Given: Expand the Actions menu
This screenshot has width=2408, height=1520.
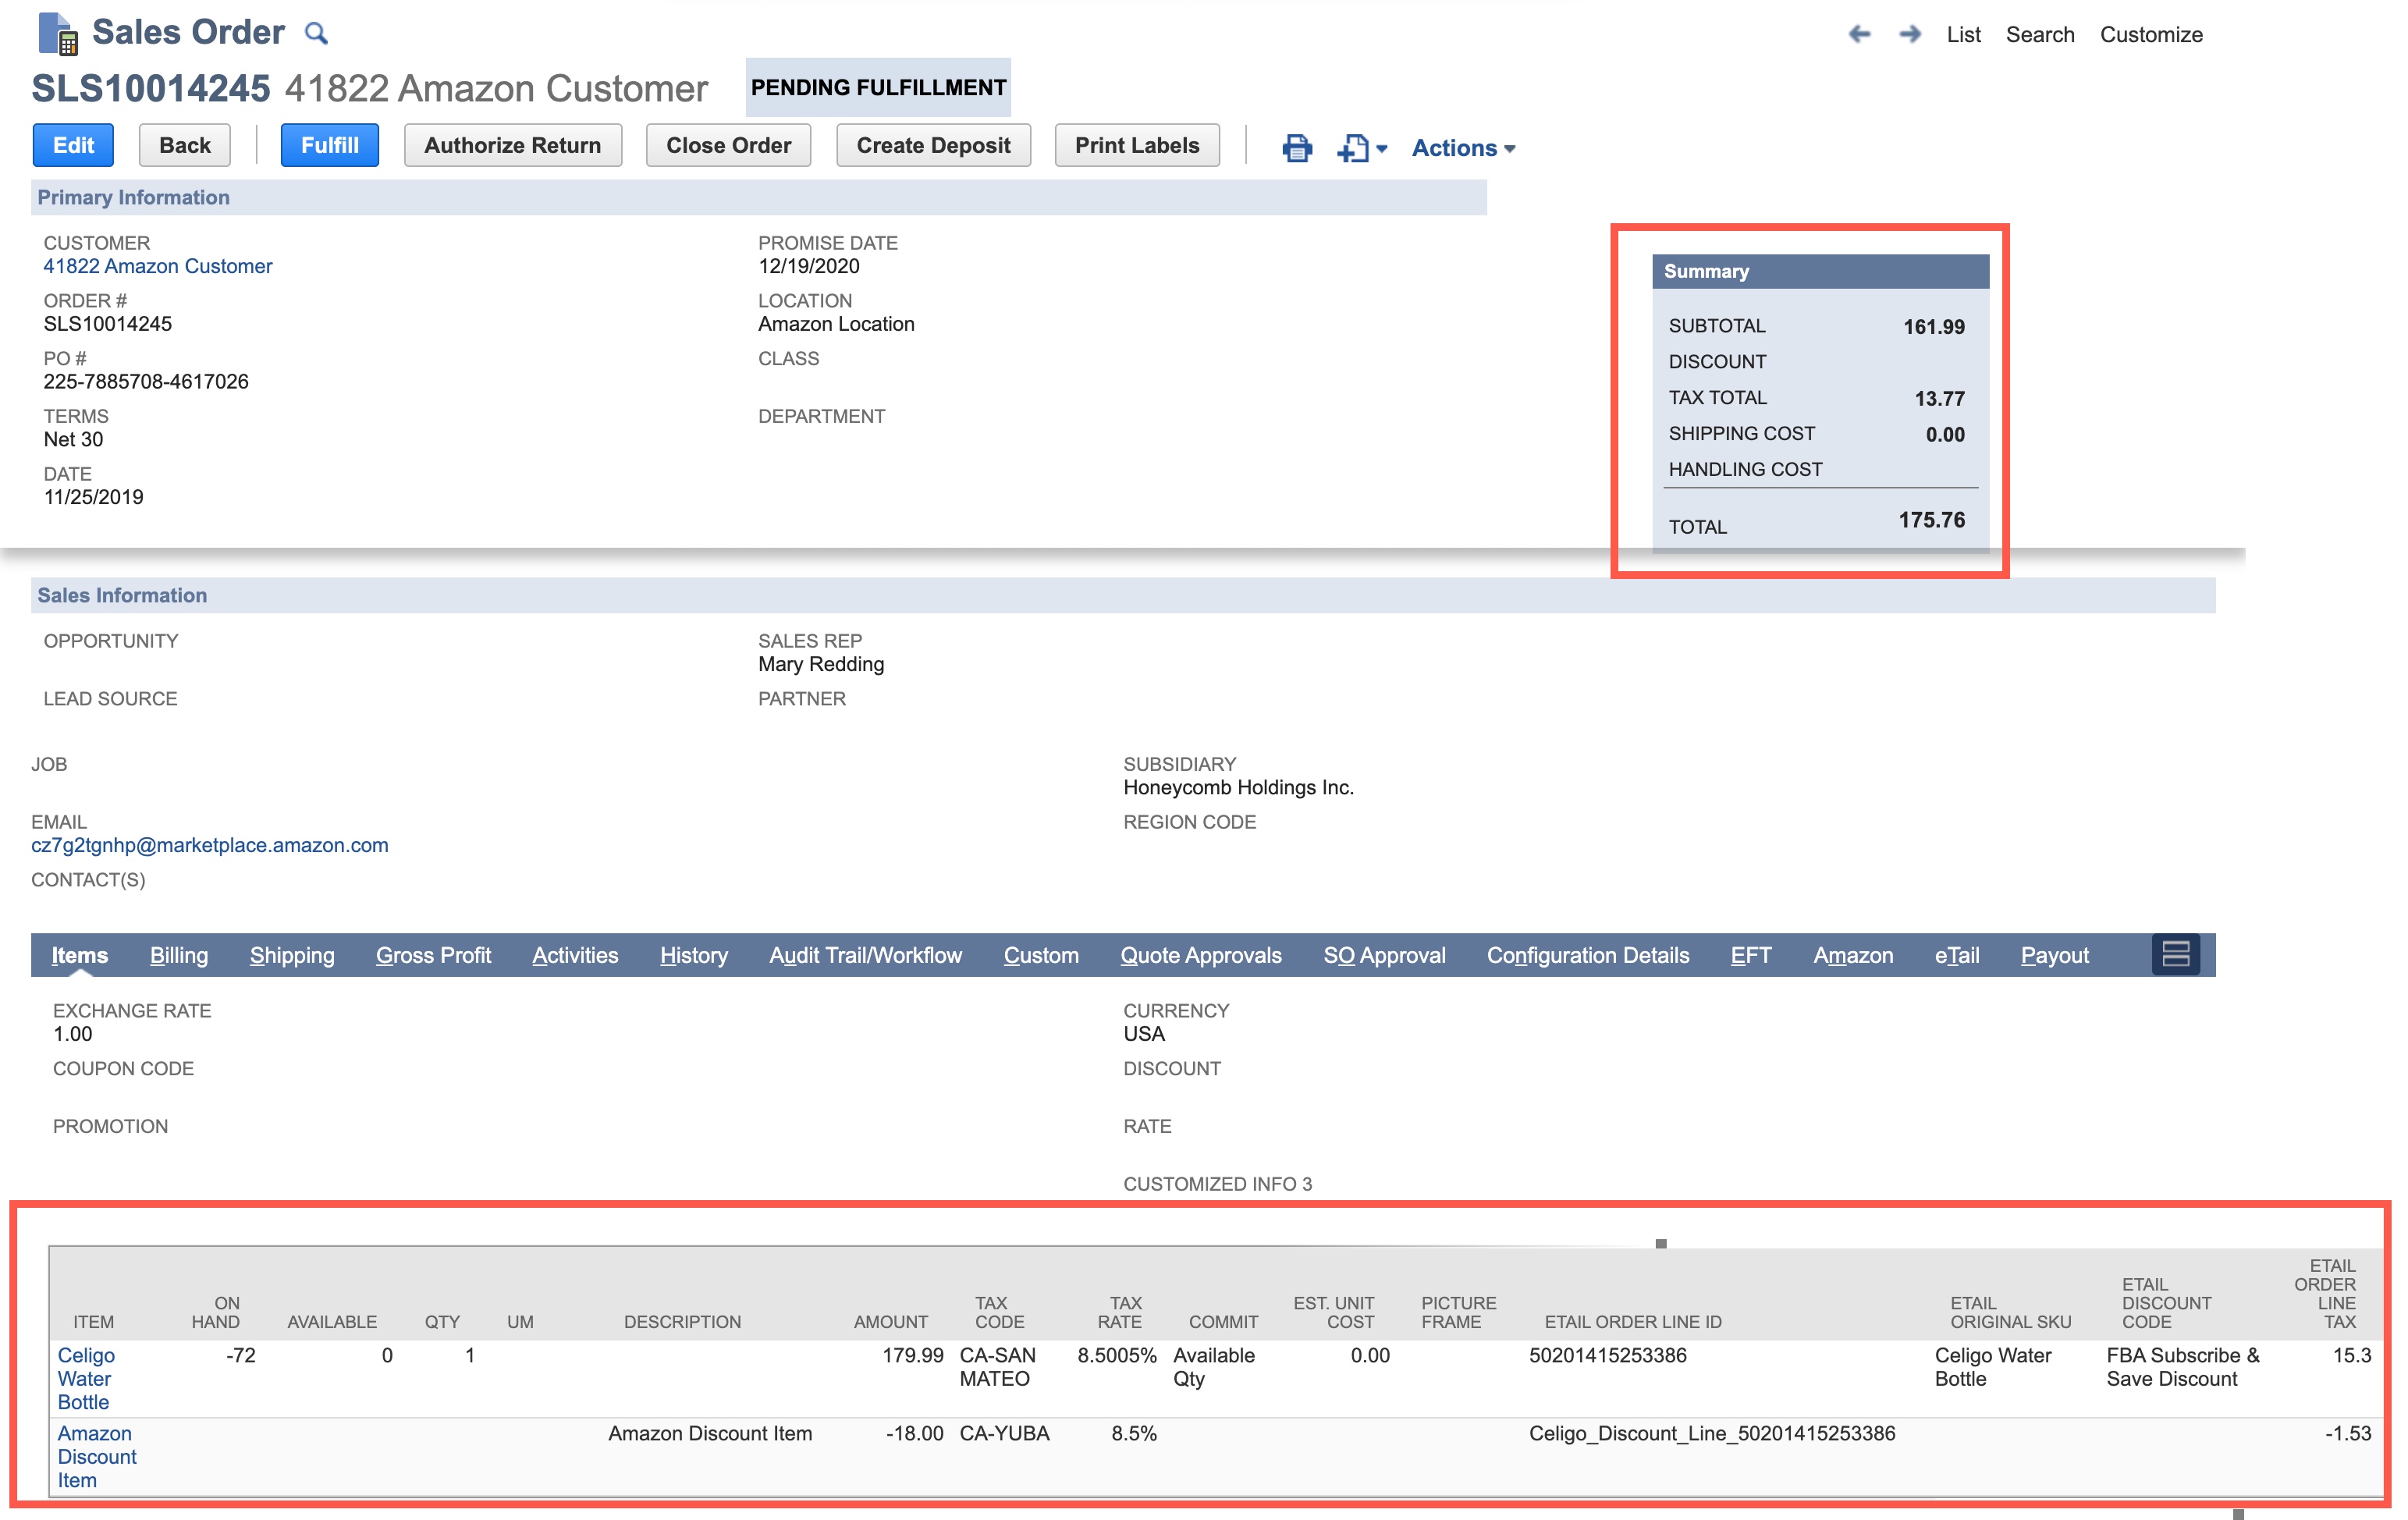Looking at the screenshot, I should [x=1463, y=148].
